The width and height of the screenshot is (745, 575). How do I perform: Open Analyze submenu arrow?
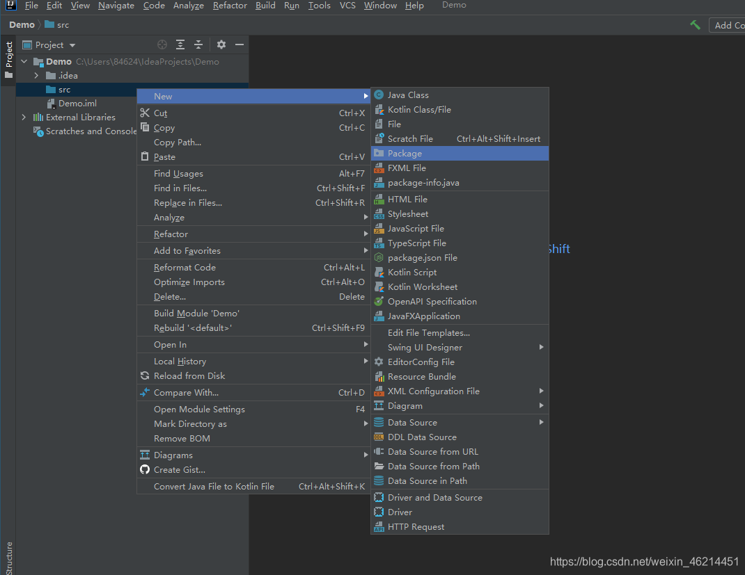[x=366, y=218]
